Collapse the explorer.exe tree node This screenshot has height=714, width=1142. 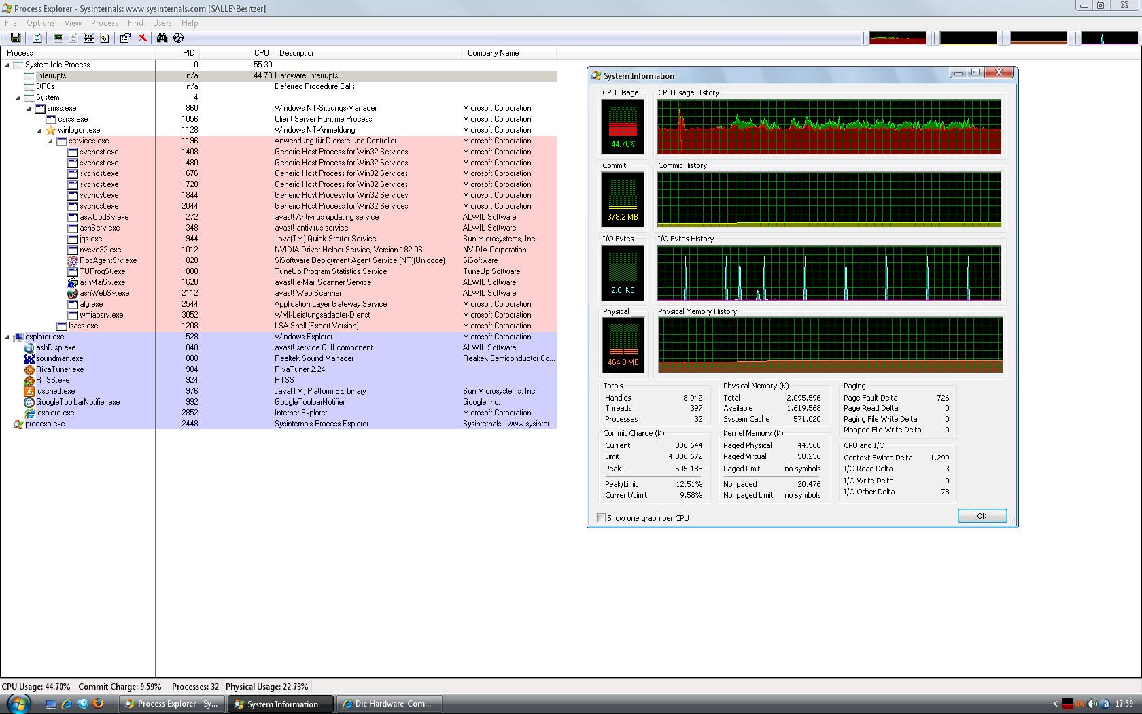click(x=7, y=337)
